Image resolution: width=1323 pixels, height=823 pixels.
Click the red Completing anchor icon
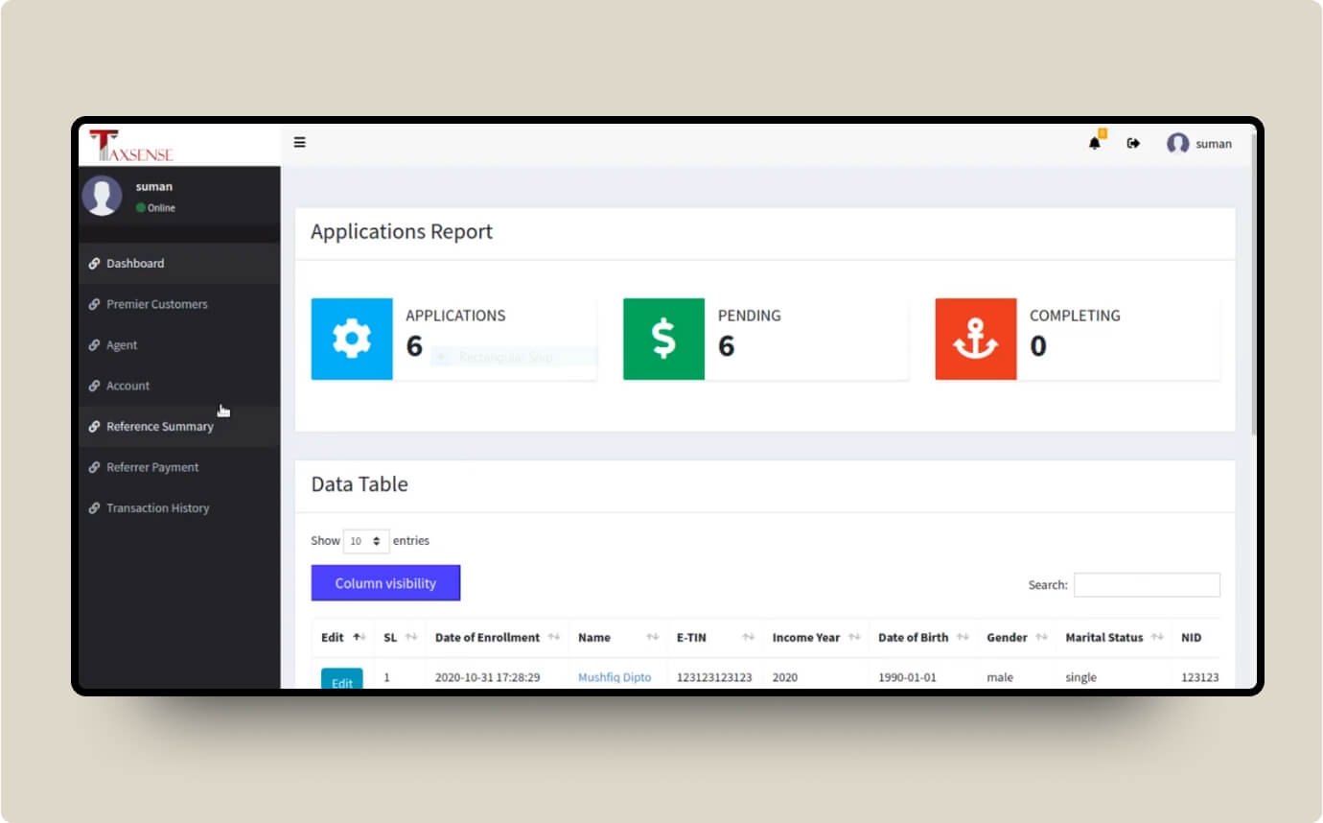coord(976,339)
